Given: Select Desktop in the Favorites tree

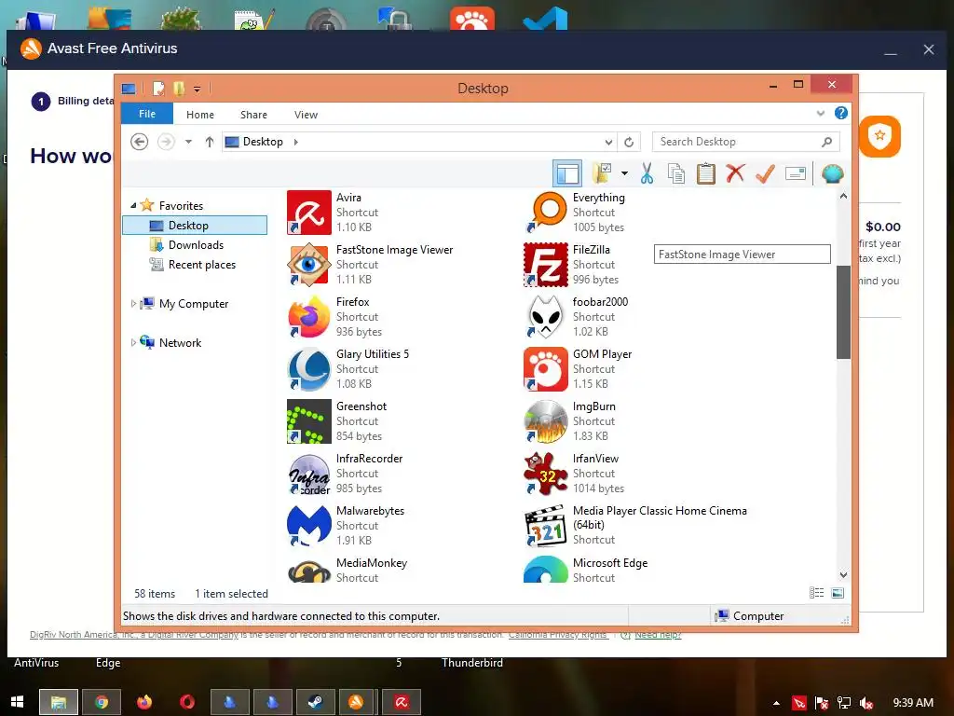Looking at the screenshot, I should pos(195,226).
